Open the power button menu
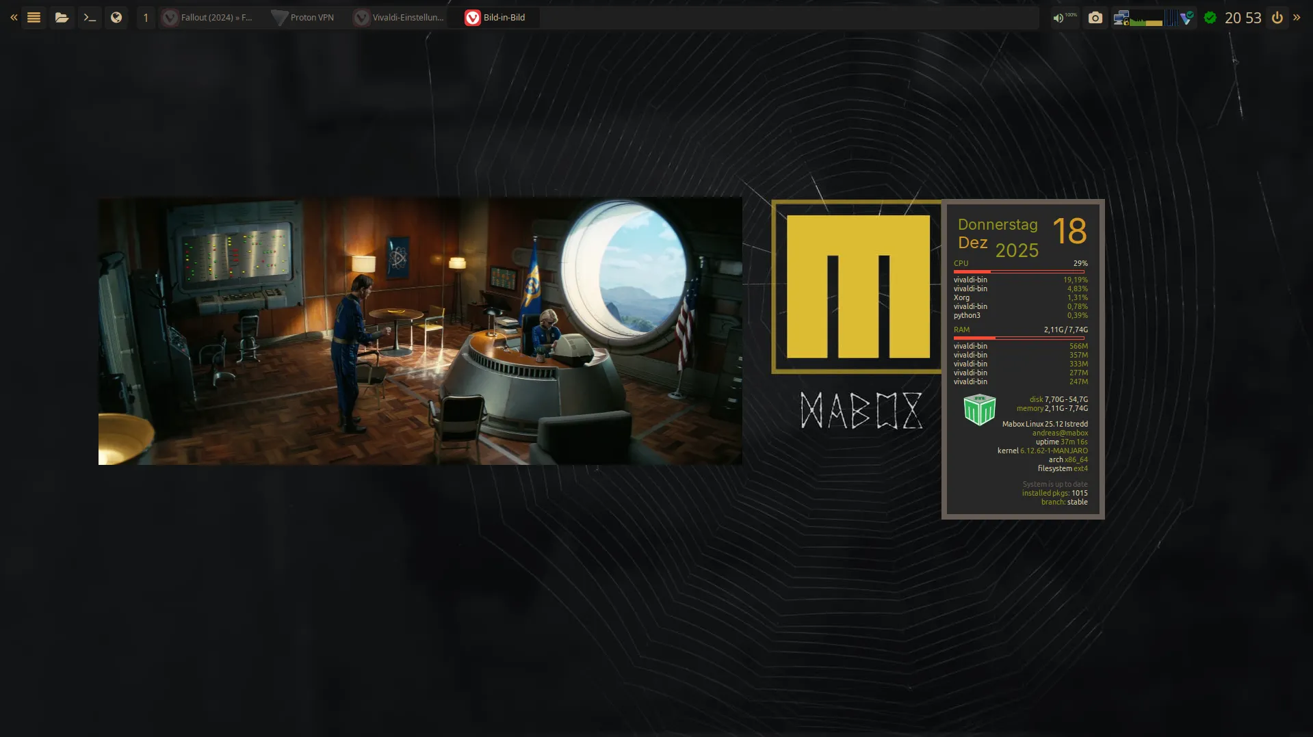 click(1277, 18)
